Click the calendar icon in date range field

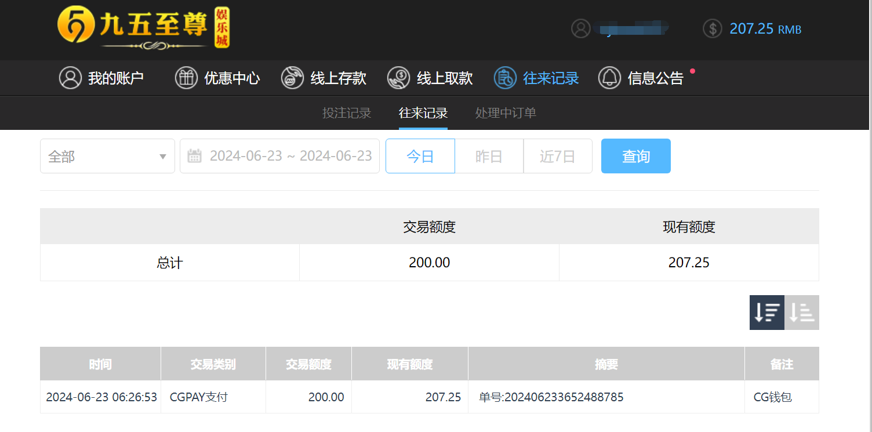pos(196,156)
